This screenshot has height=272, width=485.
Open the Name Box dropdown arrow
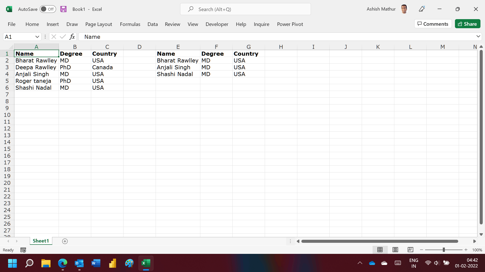(x=37, y=37)
